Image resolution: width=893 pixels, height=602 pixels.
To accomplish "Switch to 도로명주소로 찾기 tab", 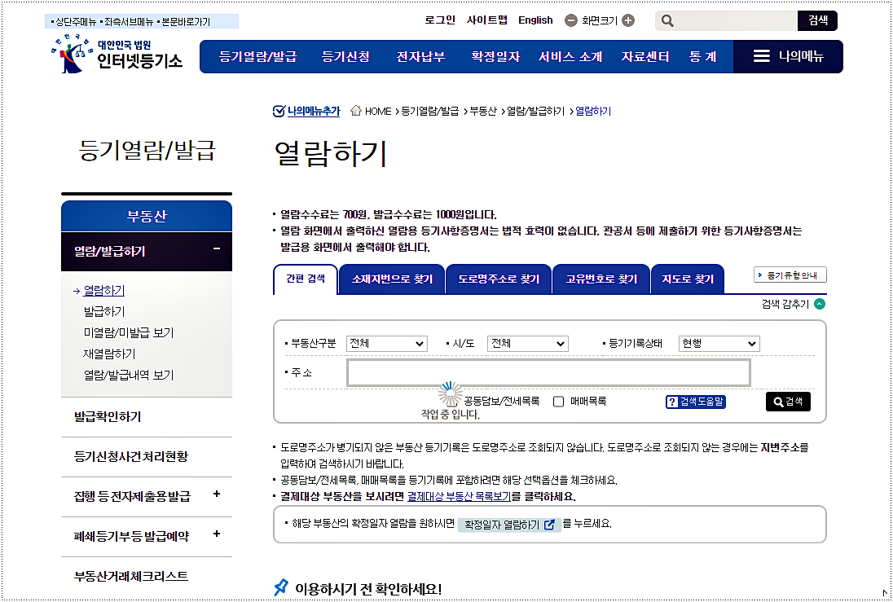I will click(x=499, y=279).
